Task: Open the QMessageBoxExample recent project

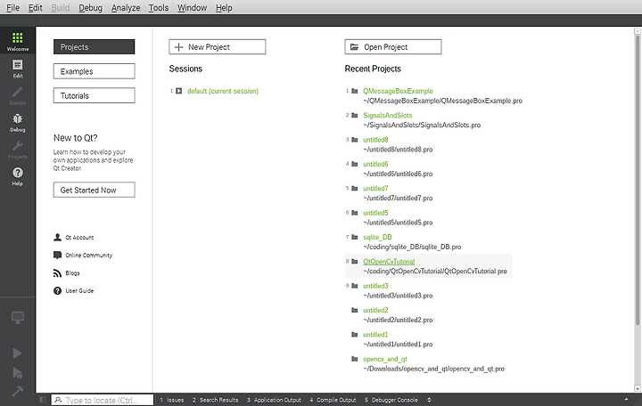Action: coord(398,91)
